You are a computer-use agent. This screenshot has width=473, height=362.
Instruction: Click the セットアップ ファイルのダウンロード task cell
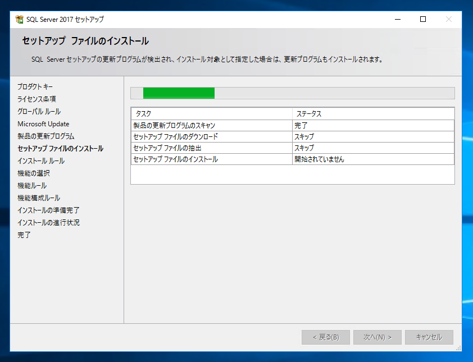(x=212, y=136)
